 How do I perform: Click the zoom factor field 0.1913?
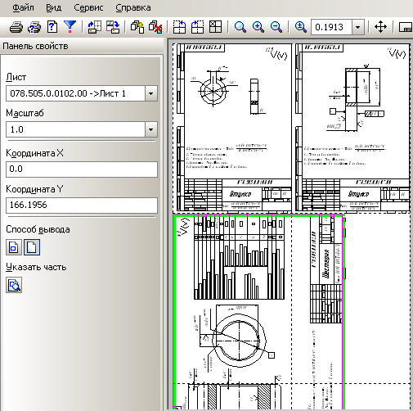pos(331,27)
